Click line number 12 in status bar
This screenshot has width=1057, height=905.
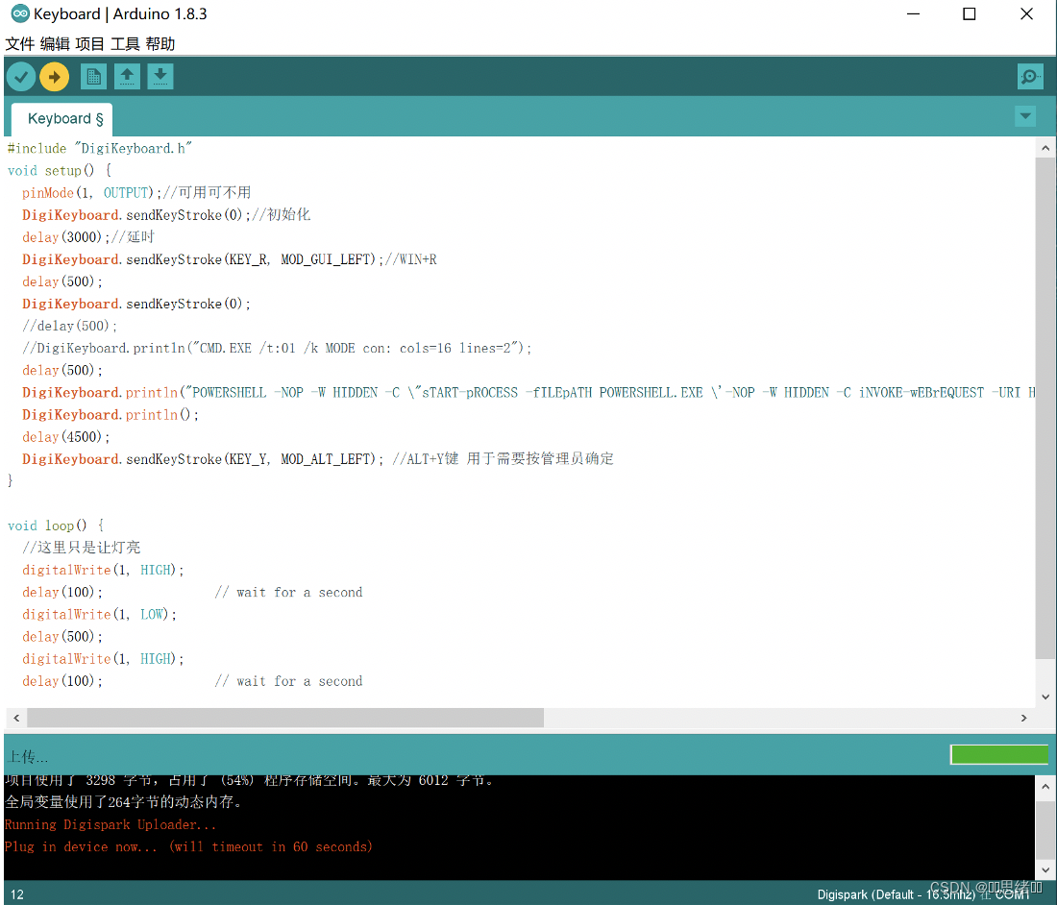[x=17, y=894]
